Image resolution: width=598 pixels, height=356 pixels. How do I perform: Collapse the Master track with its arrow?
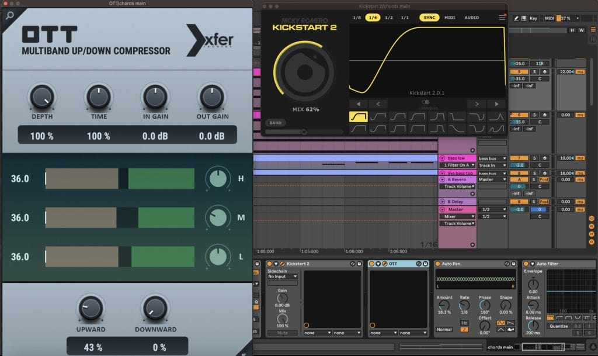pyautogui.click(x=443, y=209)
